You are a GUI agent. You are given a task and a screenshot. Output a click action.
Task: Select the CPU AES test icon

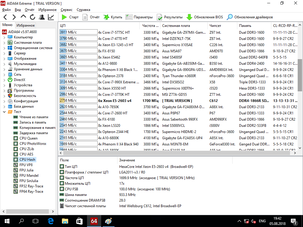click(16, 154)
